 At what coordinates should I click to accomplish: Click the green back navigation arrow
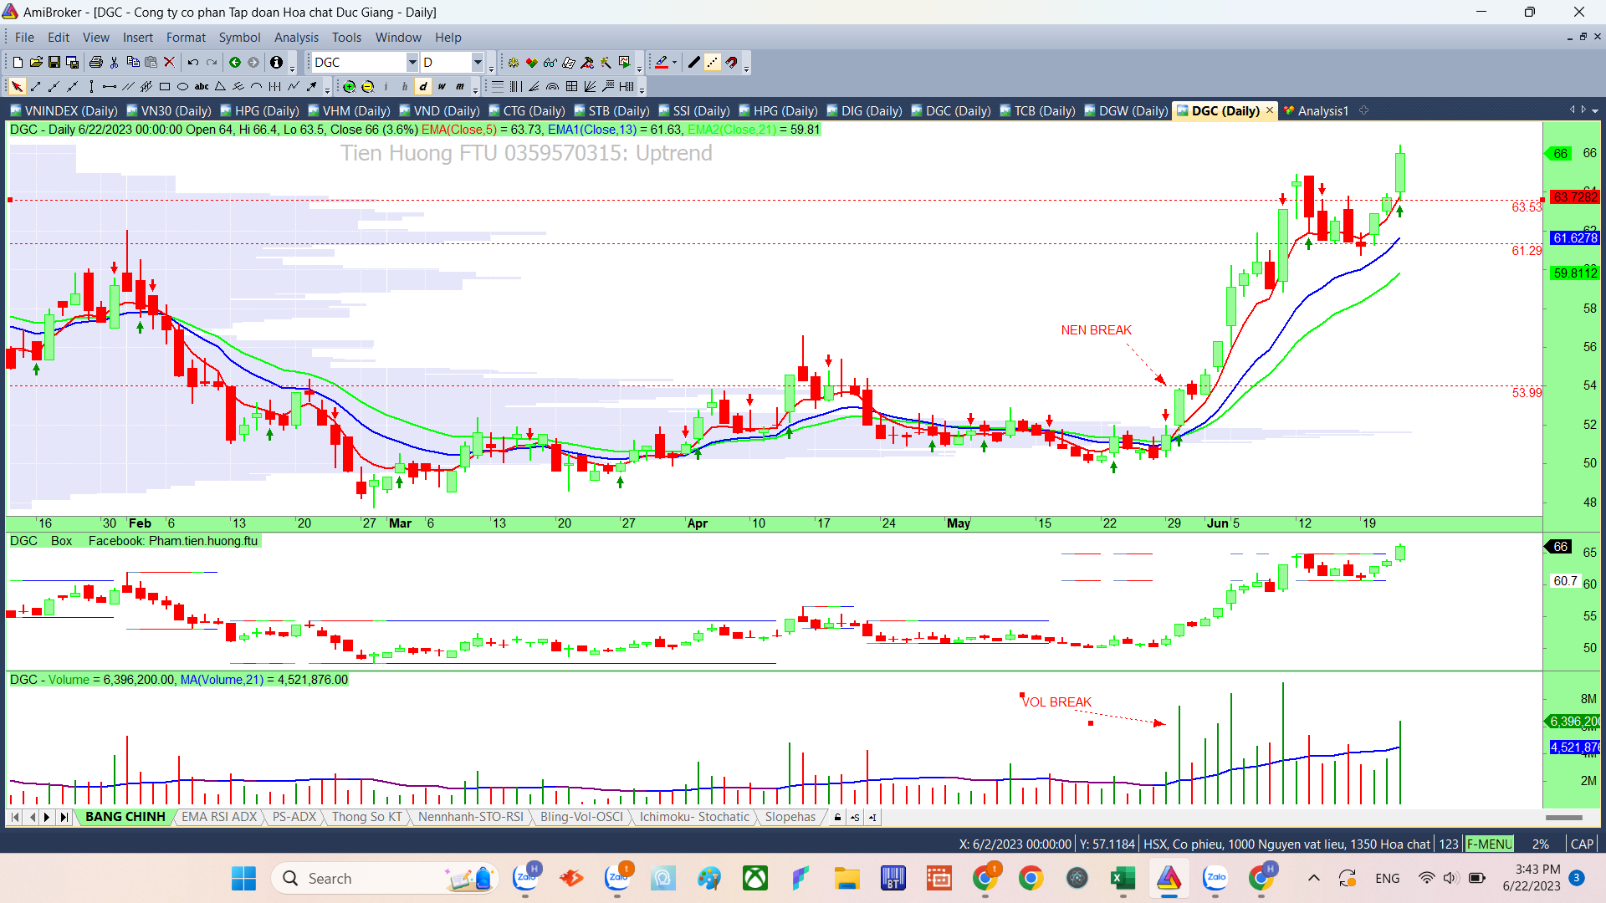coord(235,63)
